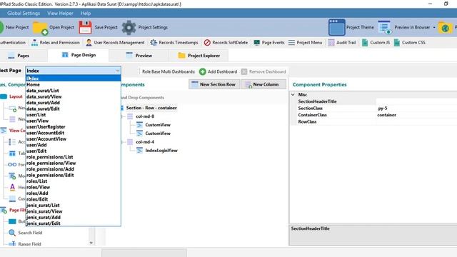Edit the RowClass value field

click(416, 122)
